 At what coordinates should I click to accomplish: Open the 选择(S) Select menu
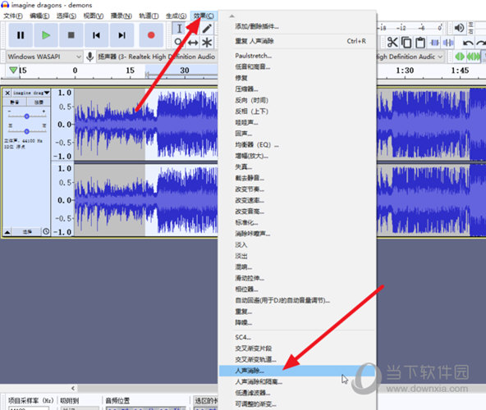pyautogui.click(x=66, y=16)
